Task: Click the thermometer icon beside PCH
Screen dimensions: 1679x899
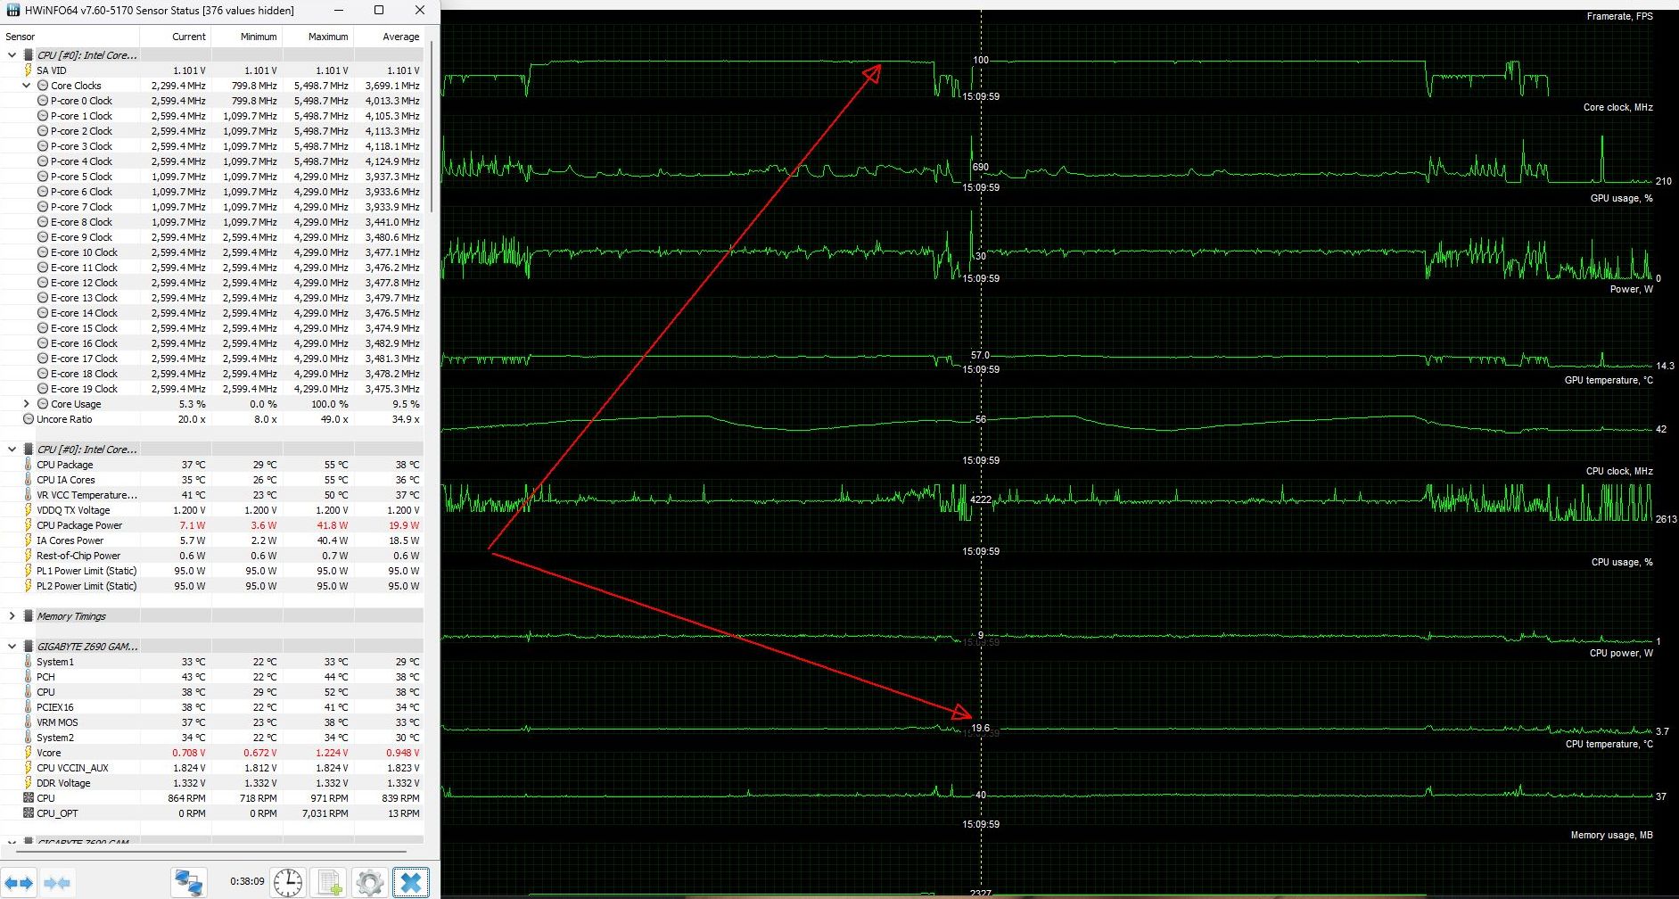Action: pyautogui.click(x=29, y=677)
